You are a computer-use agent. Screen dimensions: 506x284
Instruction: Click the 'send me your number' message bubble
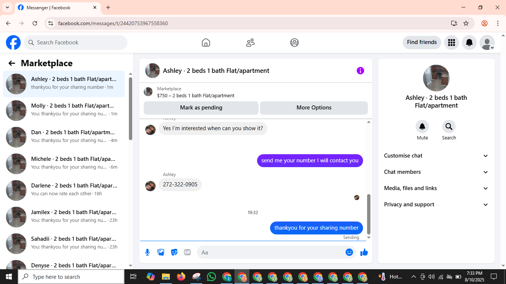tap(310, 160)
